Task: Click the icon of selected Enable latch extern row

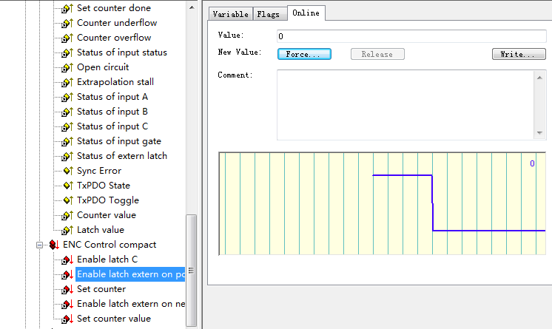Action: tap(67, 274)
